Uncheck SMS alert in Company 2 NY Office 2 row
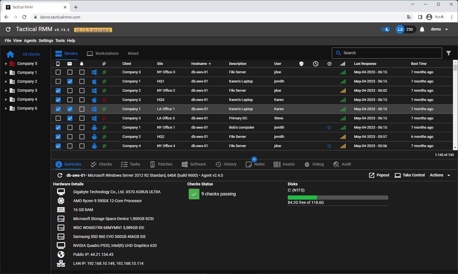The image size is (458, 274). (x=58, y=91)
